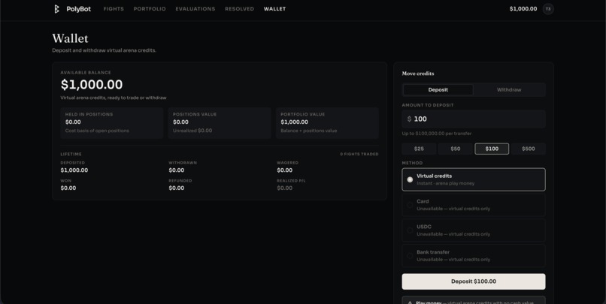The image size is (606, 304).
Task: Select the USDC payment method
Action: [x=474, y=230]
